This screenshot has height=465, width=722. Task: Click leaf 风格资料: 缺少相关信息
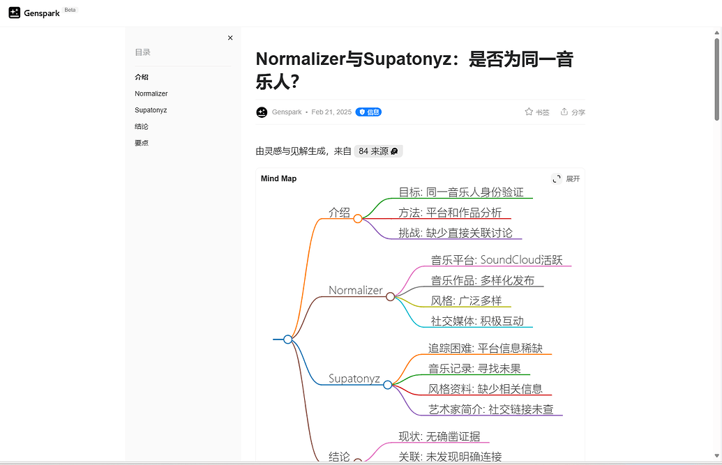pos(486,388)
